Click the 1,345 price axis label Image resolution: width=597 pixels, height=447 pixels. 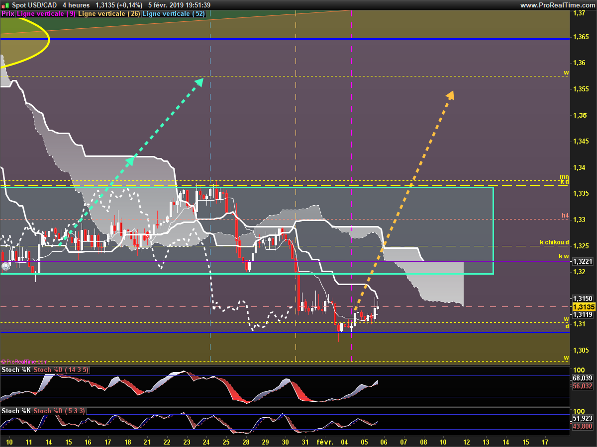point(580,141)
